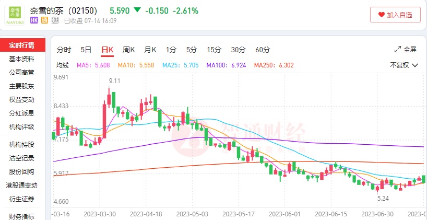Click the purple HK market badge
Image resolution: width=427 pixels, height=220 pixels.
point(34,20)
